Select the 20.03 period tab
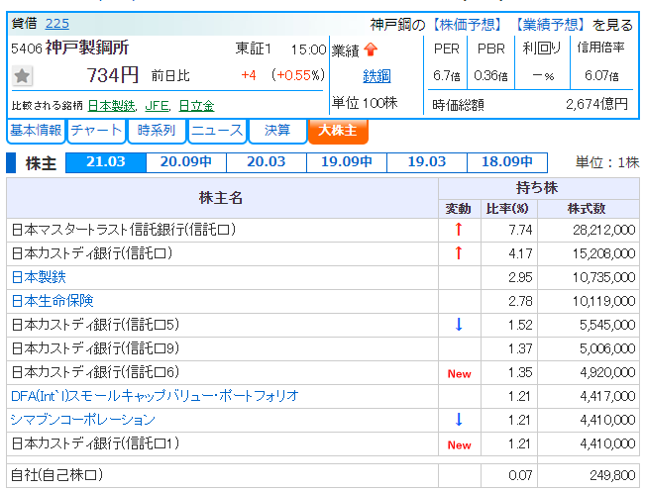The image size is (645, 491). (x=267, y=162)
